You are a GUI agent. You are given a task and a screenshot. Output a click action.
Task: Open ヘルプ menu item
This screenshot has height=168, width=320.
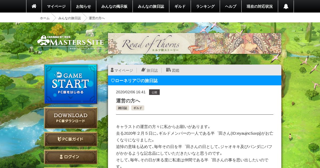231,6
